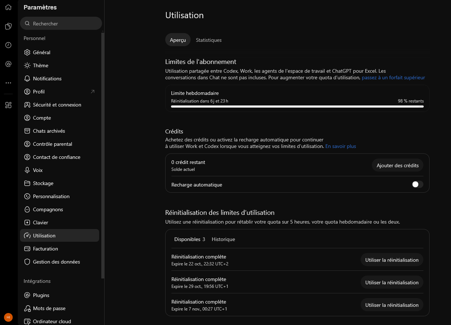The width and height of the screenshot is (451, 325).
Task: Click the microphone icon beside Voix
Action: click(27, 170)
